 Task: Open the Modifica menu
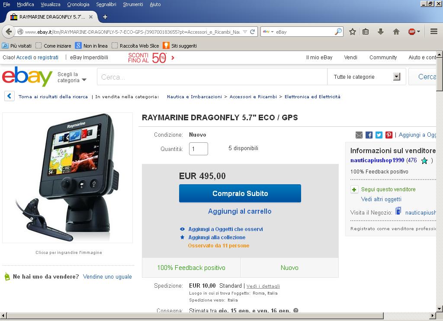(26, 4)
